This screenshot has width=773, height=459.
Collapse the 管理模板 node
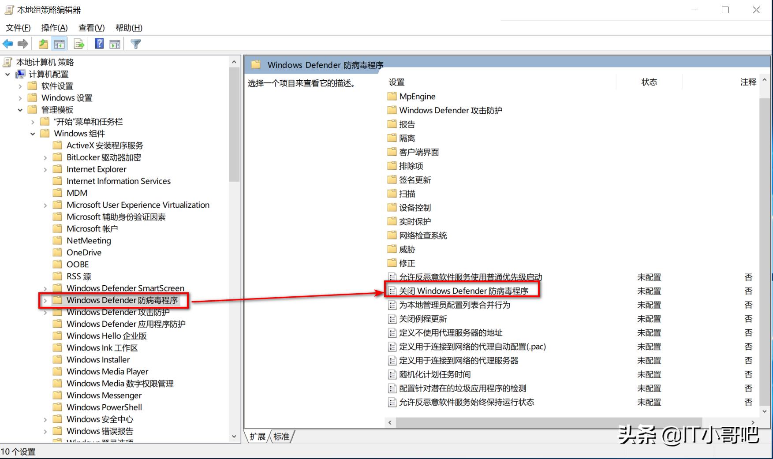click(19, 109)
